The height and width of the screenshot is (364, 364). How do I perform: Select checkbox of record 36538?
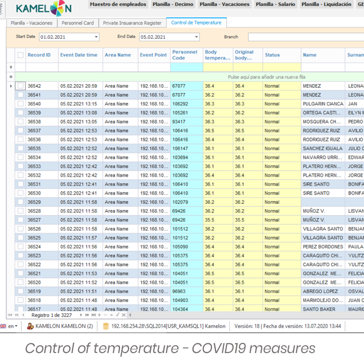(20, 121)
